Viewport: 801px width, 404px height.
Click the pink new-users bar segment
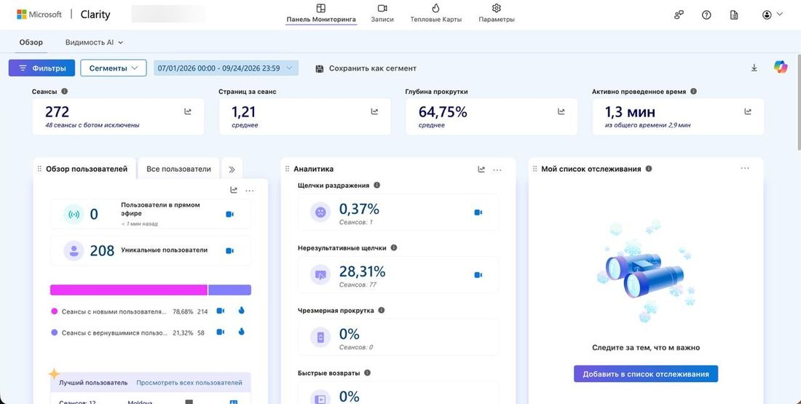129,290
